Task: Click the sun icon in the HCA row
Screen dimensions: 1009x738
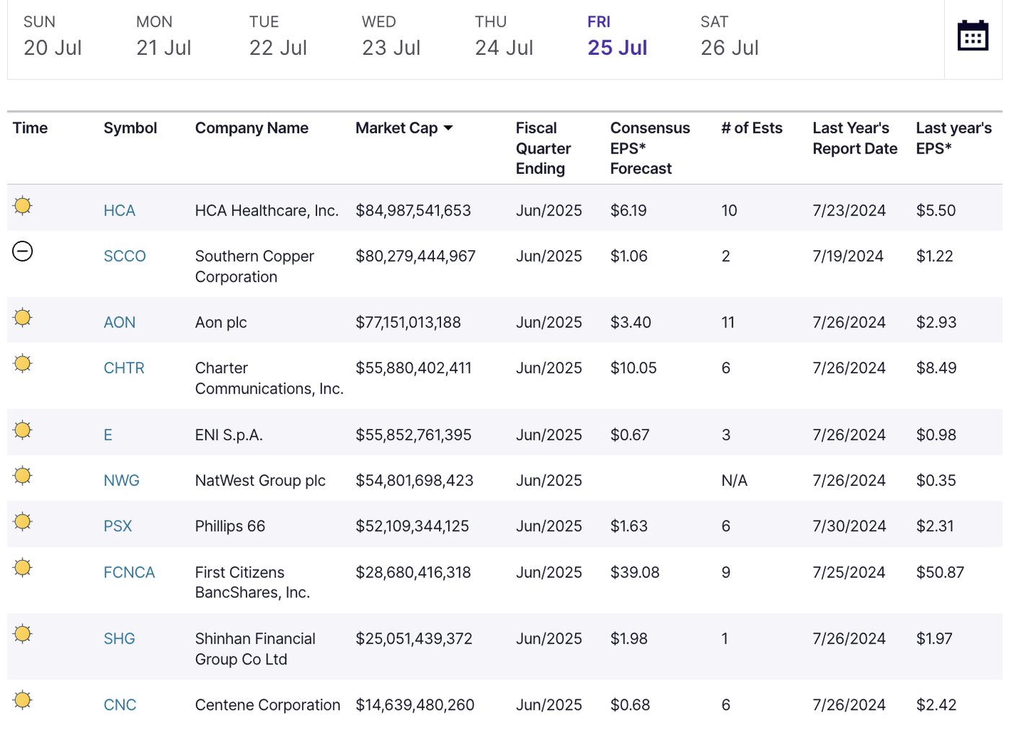Action: coord(23,205)
